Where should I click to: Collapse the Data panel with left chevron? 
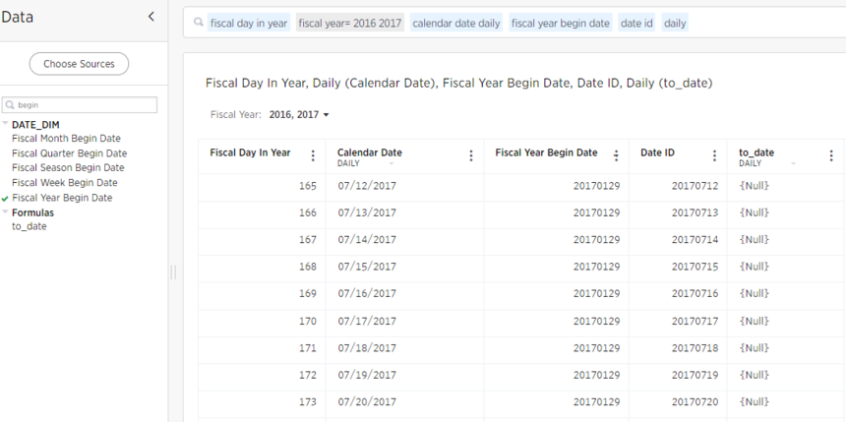tap(151, 17)
